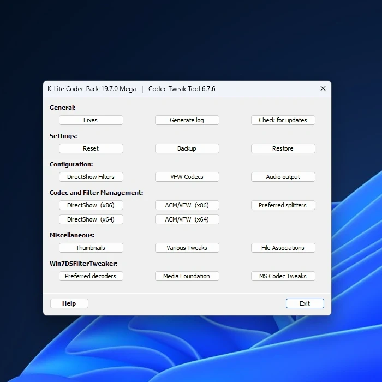Manage DirectShow (x86) filters

tap(91, 205)
